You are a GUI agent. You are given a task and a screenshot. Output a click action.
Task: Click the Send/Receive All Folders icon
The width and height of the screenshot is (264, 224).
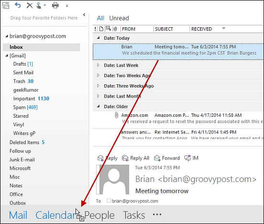[x=6, y=5]
